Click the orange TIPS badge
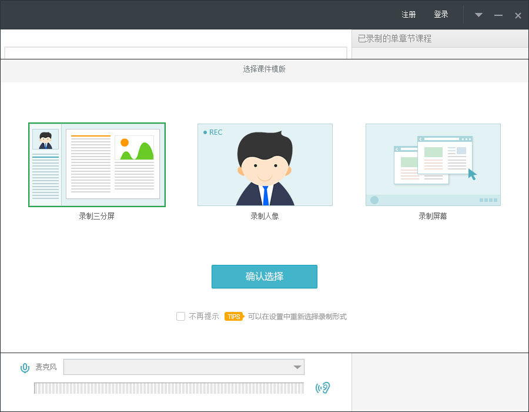 (x=234, y=316)
